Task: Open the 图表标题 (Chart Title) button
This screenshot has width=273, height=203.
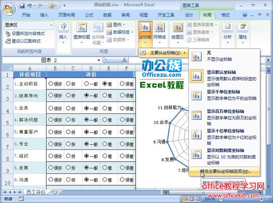Action: coord(81,34)
